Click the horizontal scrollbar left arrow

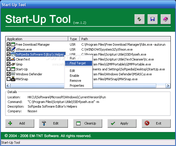(8, 86)
